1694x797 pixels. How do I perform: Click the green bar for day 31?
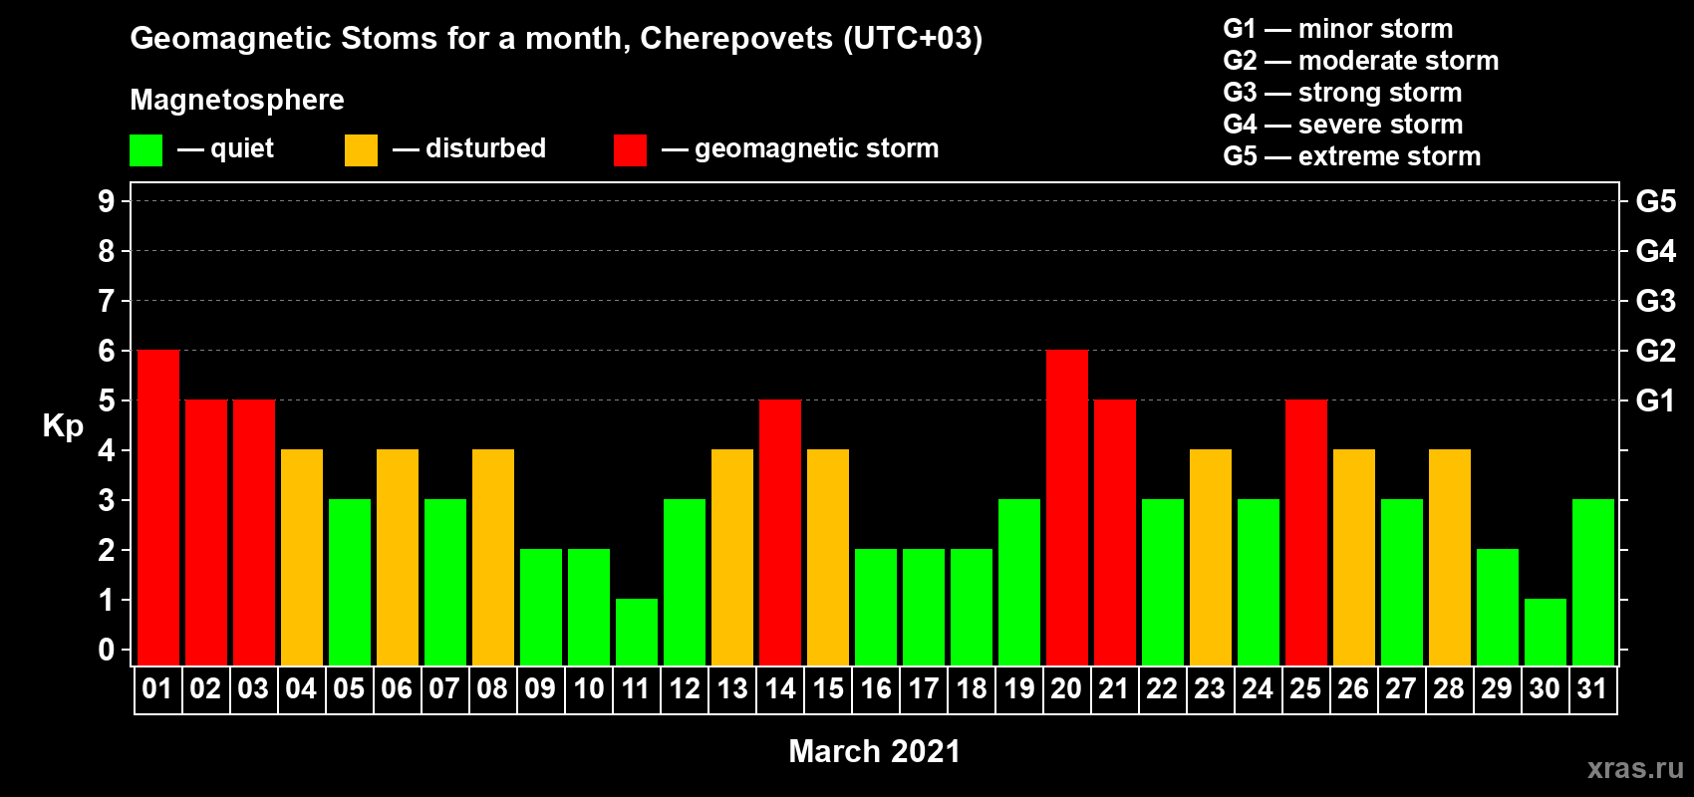click(1593, 583)
